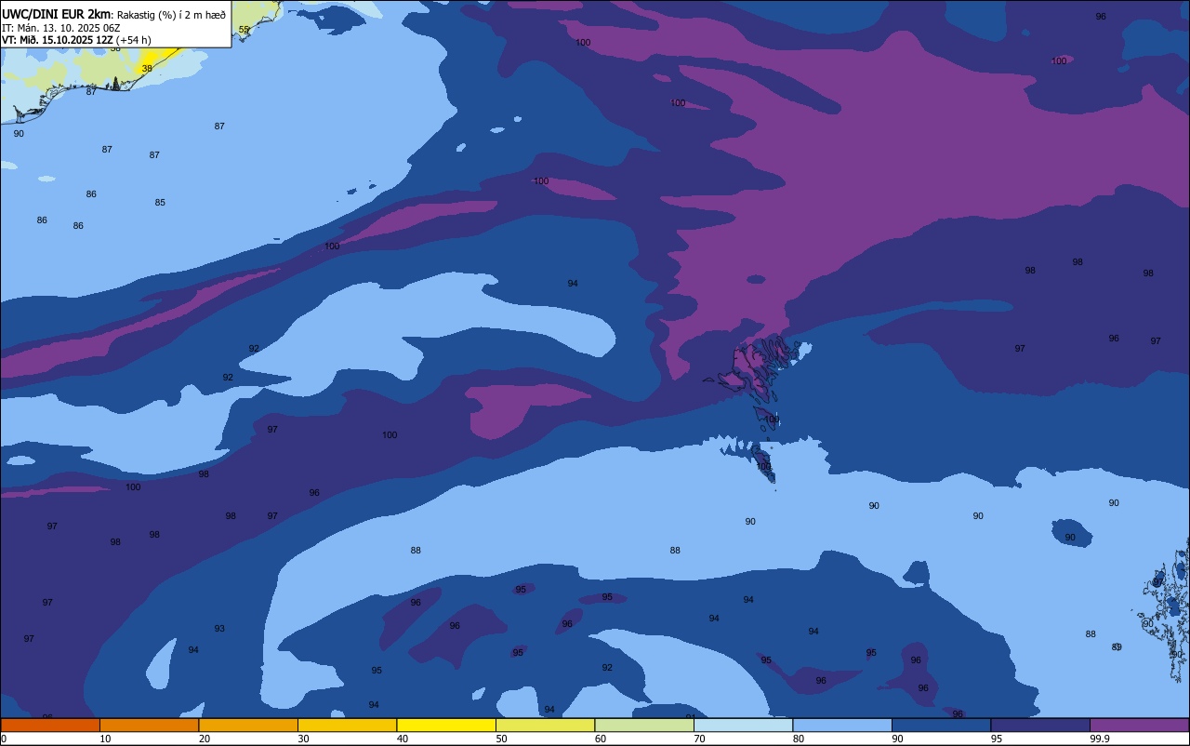The width and height of the screenshot is (1190, 746).
Task: Select the 80–90 light blue legend segment
Action: [x=842, y=725]
